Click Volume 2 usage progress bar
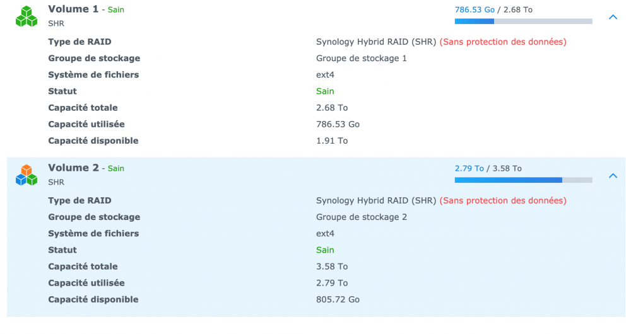The height and width of the screenshot is (334, 631). [x=524, y=180]
